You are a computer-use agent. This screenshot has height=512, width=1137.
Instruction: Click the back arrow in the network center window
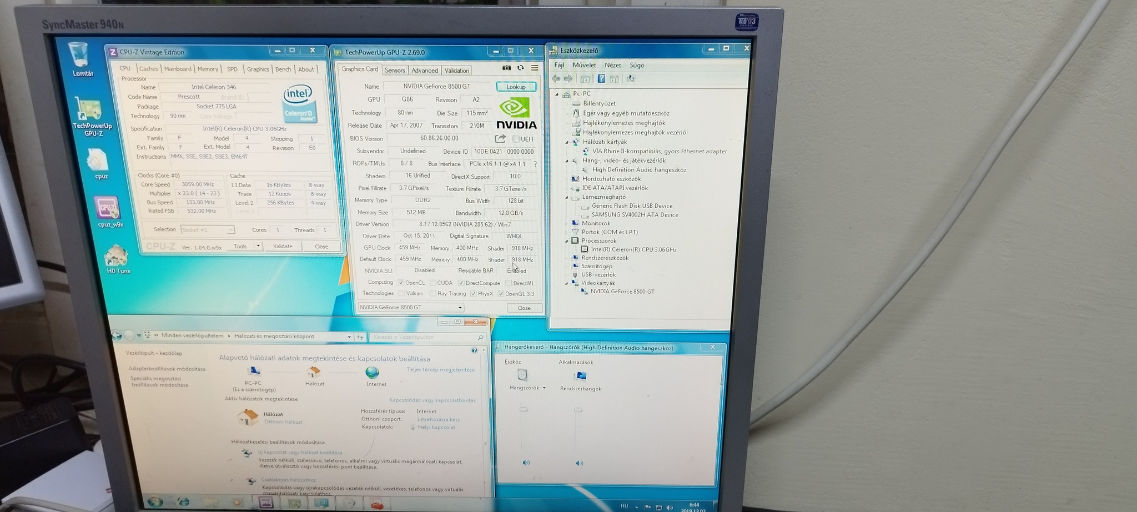[117, 335]
